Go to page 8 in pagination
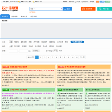This screenshot has width=112, height=112. pos(64,57)
